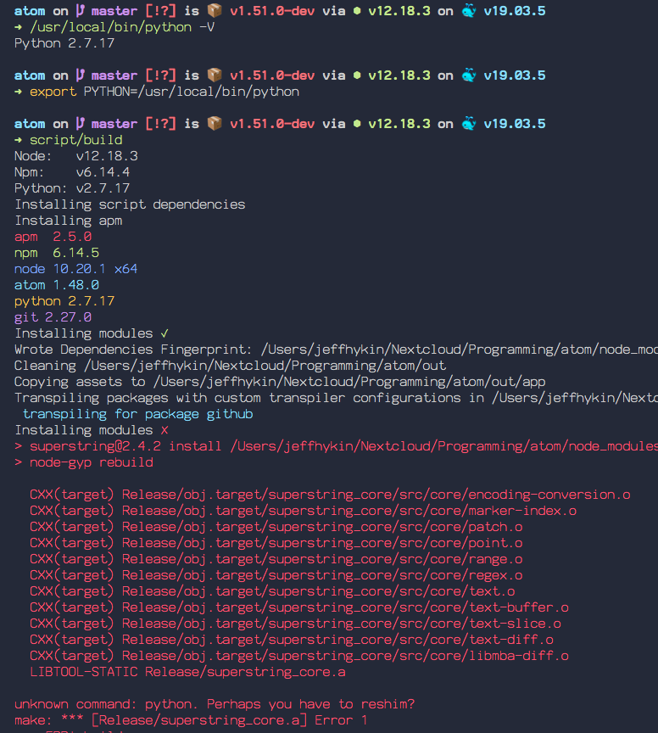Click the 'Python 2.7.17' output line
The image size is (658, 733).
[64, 43]
